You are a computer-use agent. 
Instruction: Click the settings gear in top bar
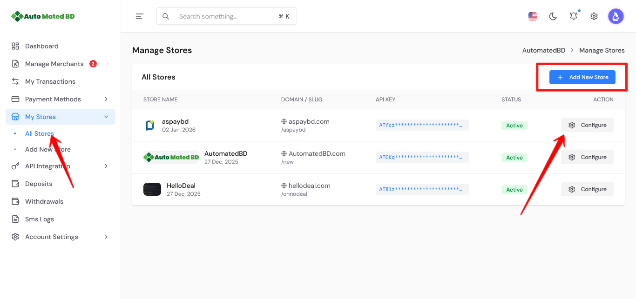pos(594,16)
